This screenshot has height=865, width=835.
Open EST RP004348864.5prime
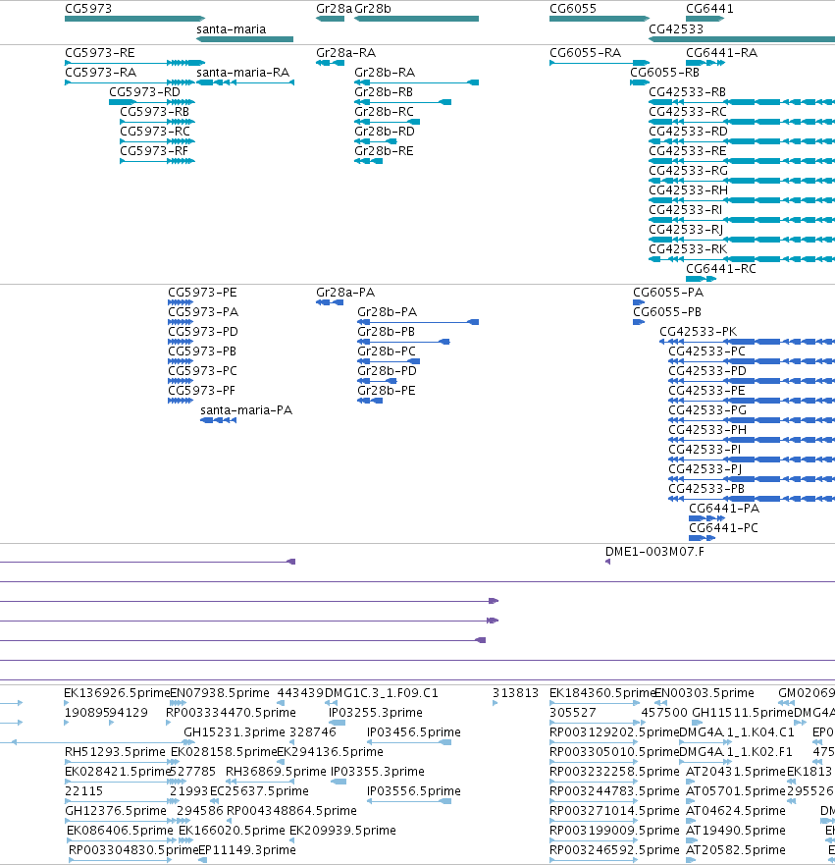(291, 811)
